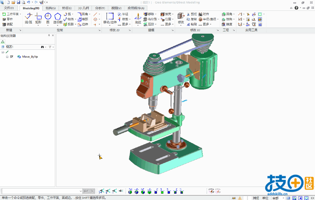This screenshot has width=315, height=200.
Task: Activate the 移动/拉伸 move/stretch tool
Action: [110, 18]
